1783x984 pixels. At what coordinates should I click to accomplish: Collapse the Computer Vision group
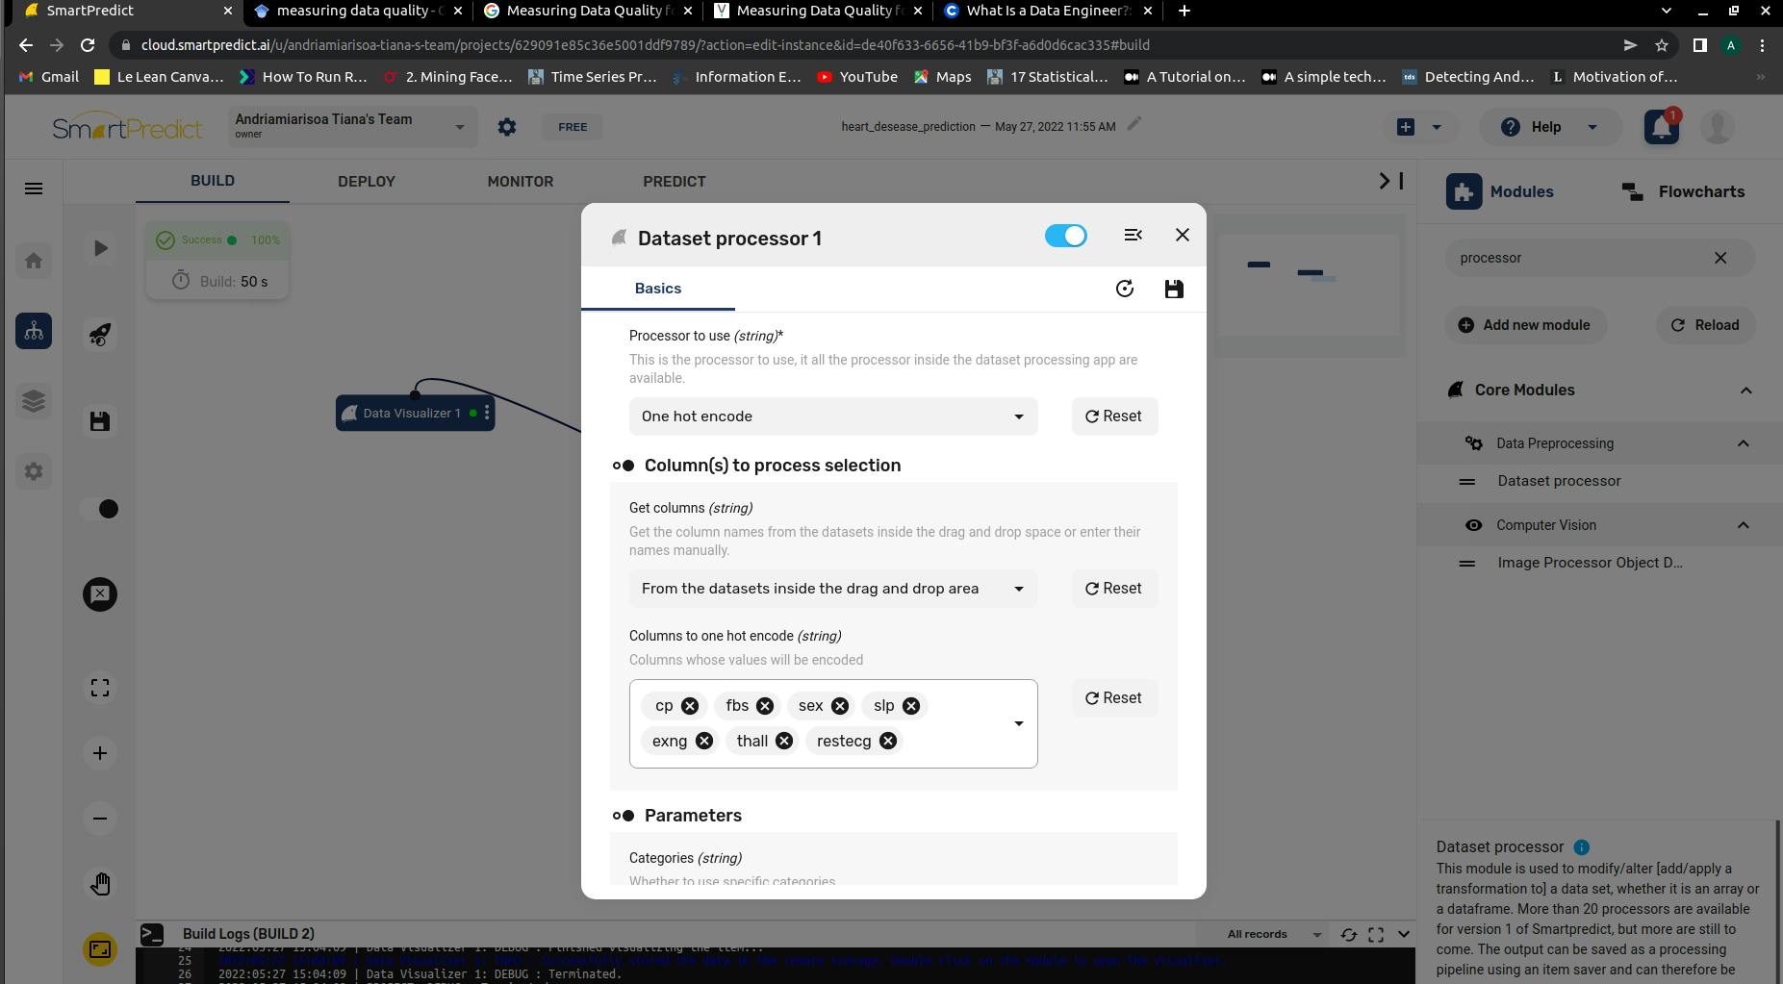point(1744,525)
